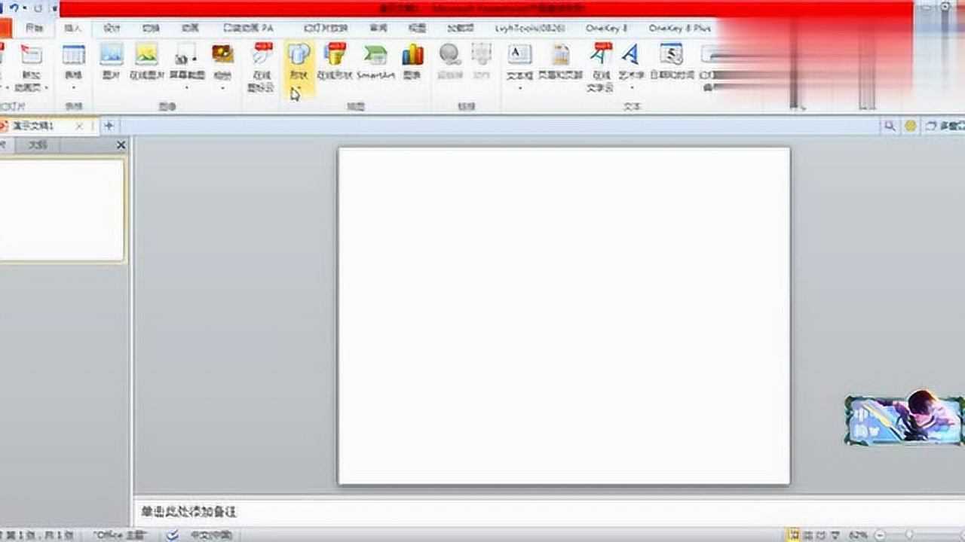Click the spell check icon in status bar

pyautogui.click(x=172, y=534)
